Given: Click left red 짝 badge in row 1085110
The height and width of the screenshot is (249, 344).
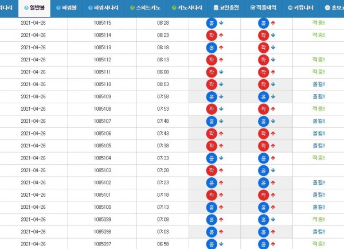Looking at the screenshot, I should [212, 84].
